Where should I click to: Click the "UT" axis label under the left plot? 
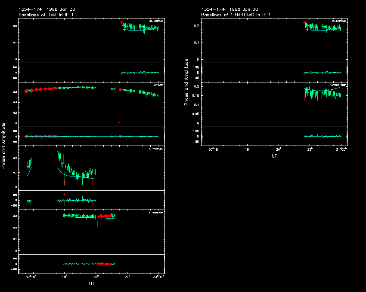point(91,283)
